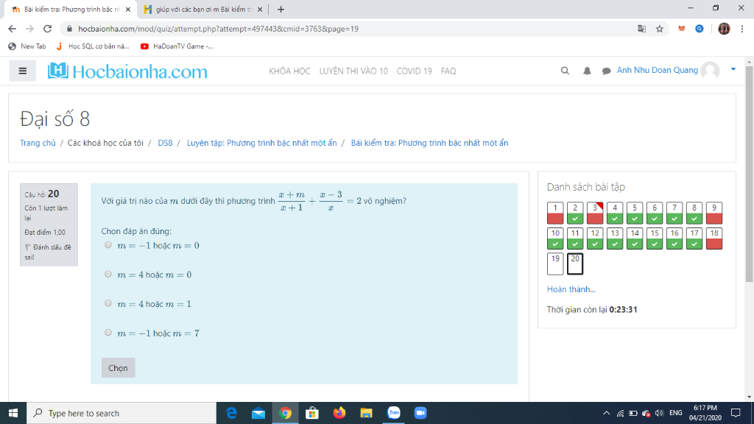Open the Windows Start menu
This screenshot has height=424, width=754.
tap(13, 413)
